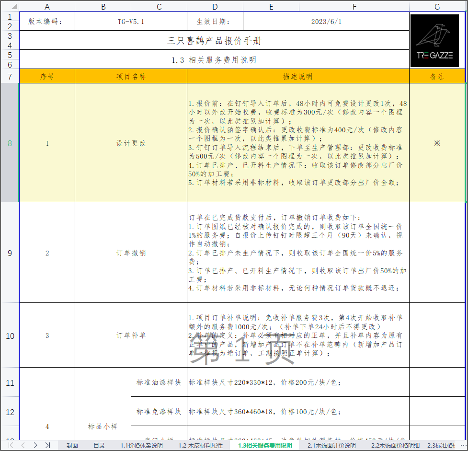Click the TRE GAZZE logo image
This screenshot has width=468, height=451.
[x=434, y=41]
